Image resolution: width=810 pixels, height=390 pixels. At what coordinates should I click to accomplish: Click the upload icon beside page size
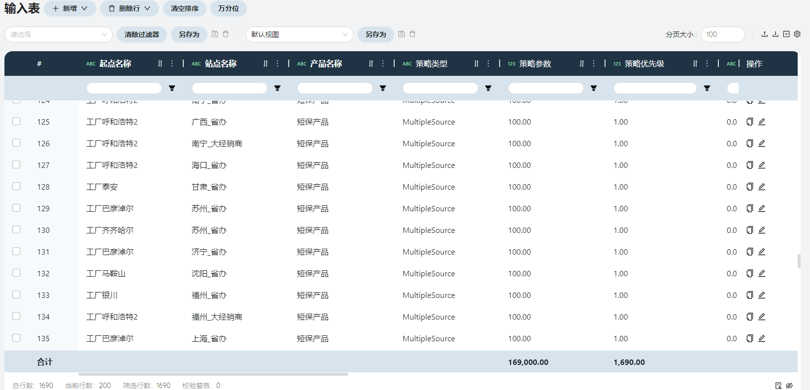765,34
